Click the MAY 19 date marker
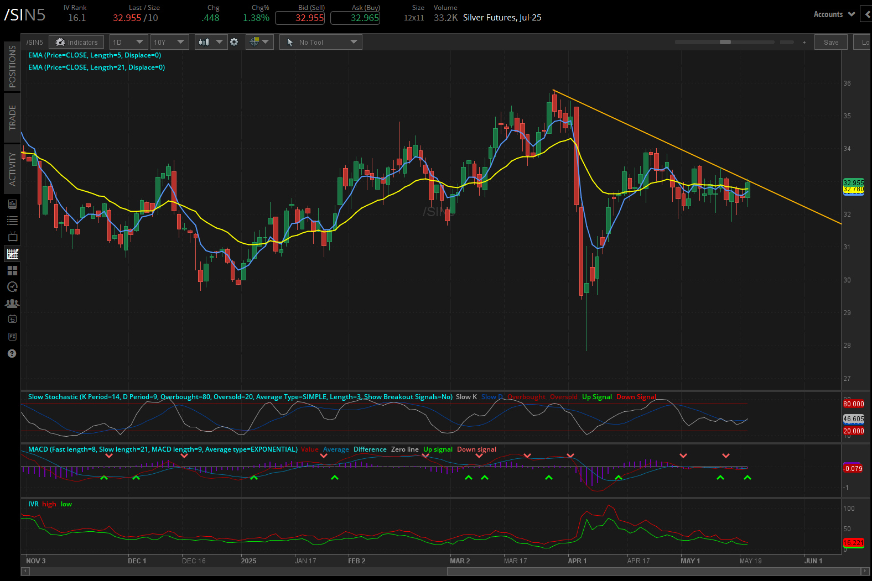872x581 pixels. (x=750, y=561)
